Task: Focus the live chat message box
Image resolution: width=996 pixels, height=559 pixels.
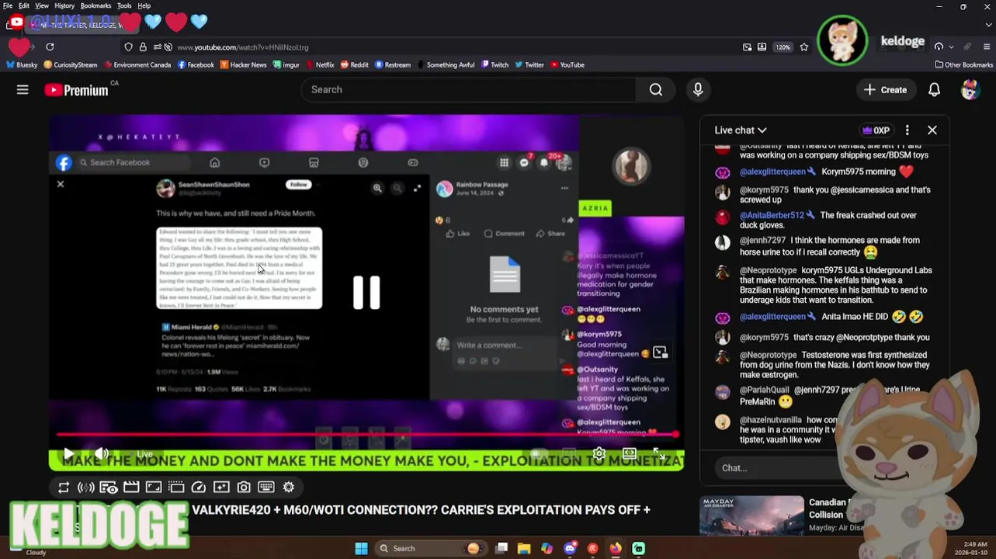Action: (776, 468)
